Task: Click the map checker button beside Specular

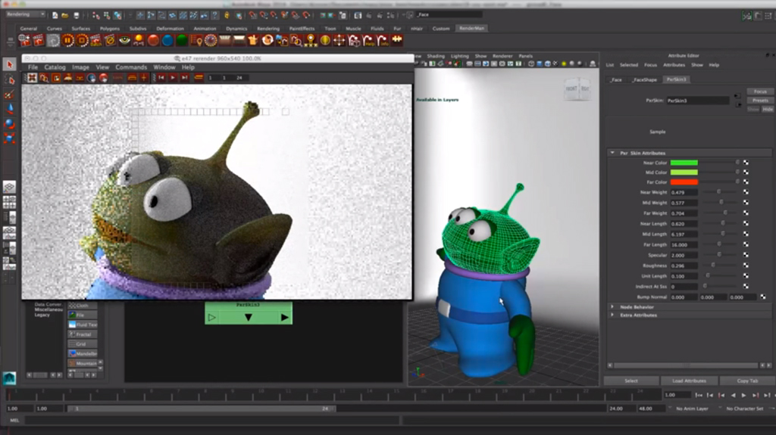Action: [x=746, y=256]
